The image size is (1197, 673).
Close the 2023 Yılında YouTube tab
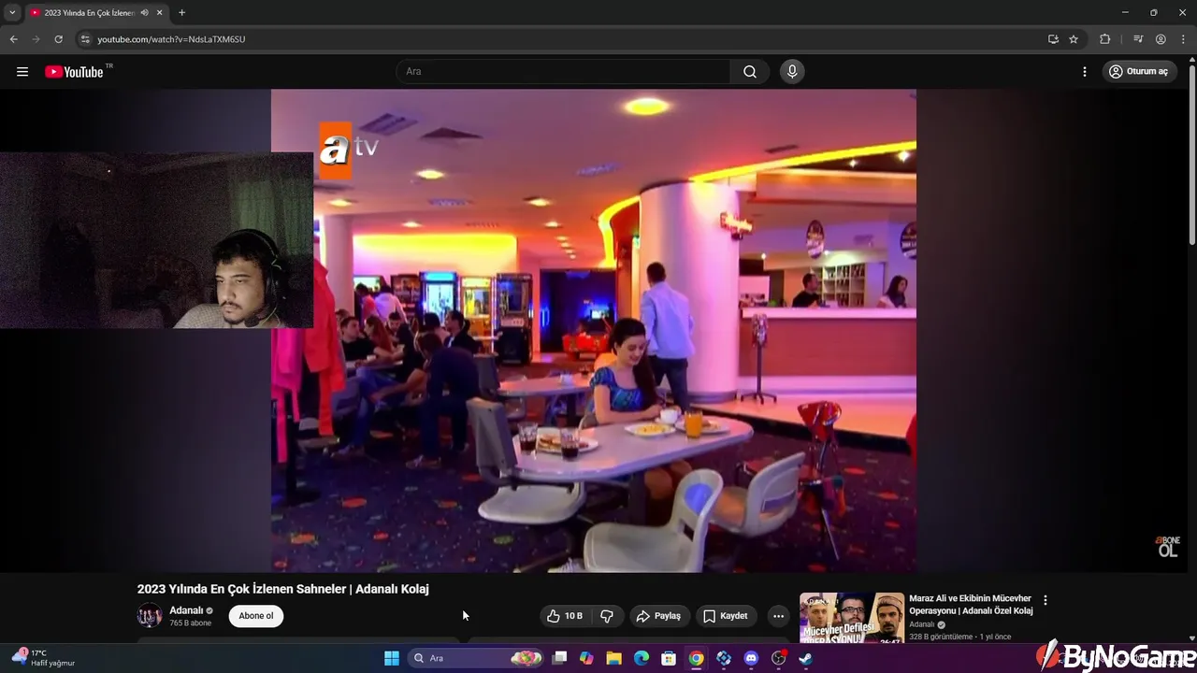pyautogui.click(x=160, y=12)
